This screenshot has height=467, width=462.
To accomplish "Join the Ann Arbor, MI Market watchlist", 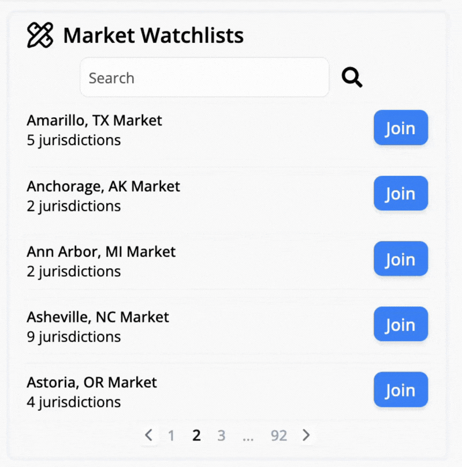I will [x=401, y=259].
